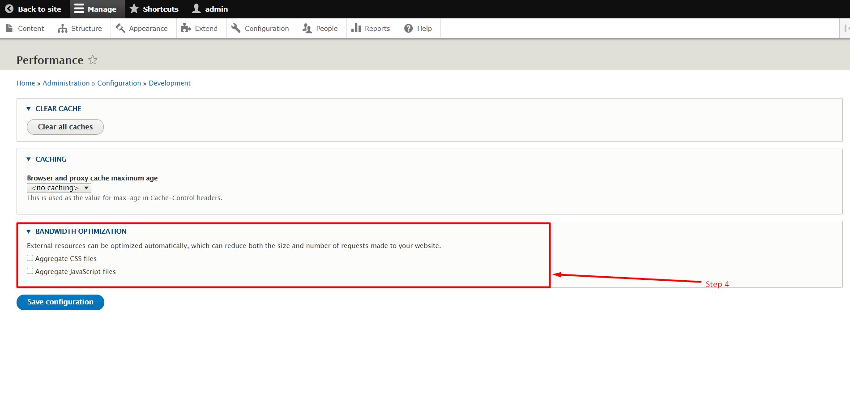
Task: Click the Help question mark icon
Action: click(408, 28)
